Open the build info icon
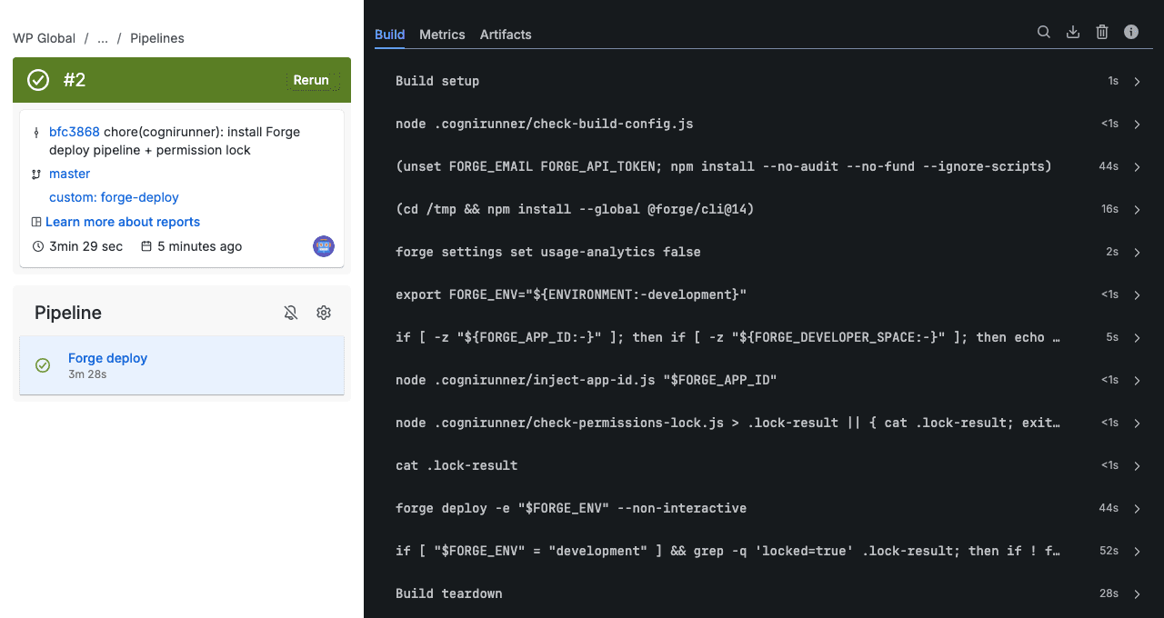Image resolution: width=1164 pixels, height=618 pixels. click(1131, 32)
